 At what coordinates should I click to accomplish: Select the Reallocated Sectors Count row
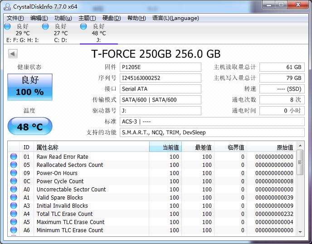(152, 165)
